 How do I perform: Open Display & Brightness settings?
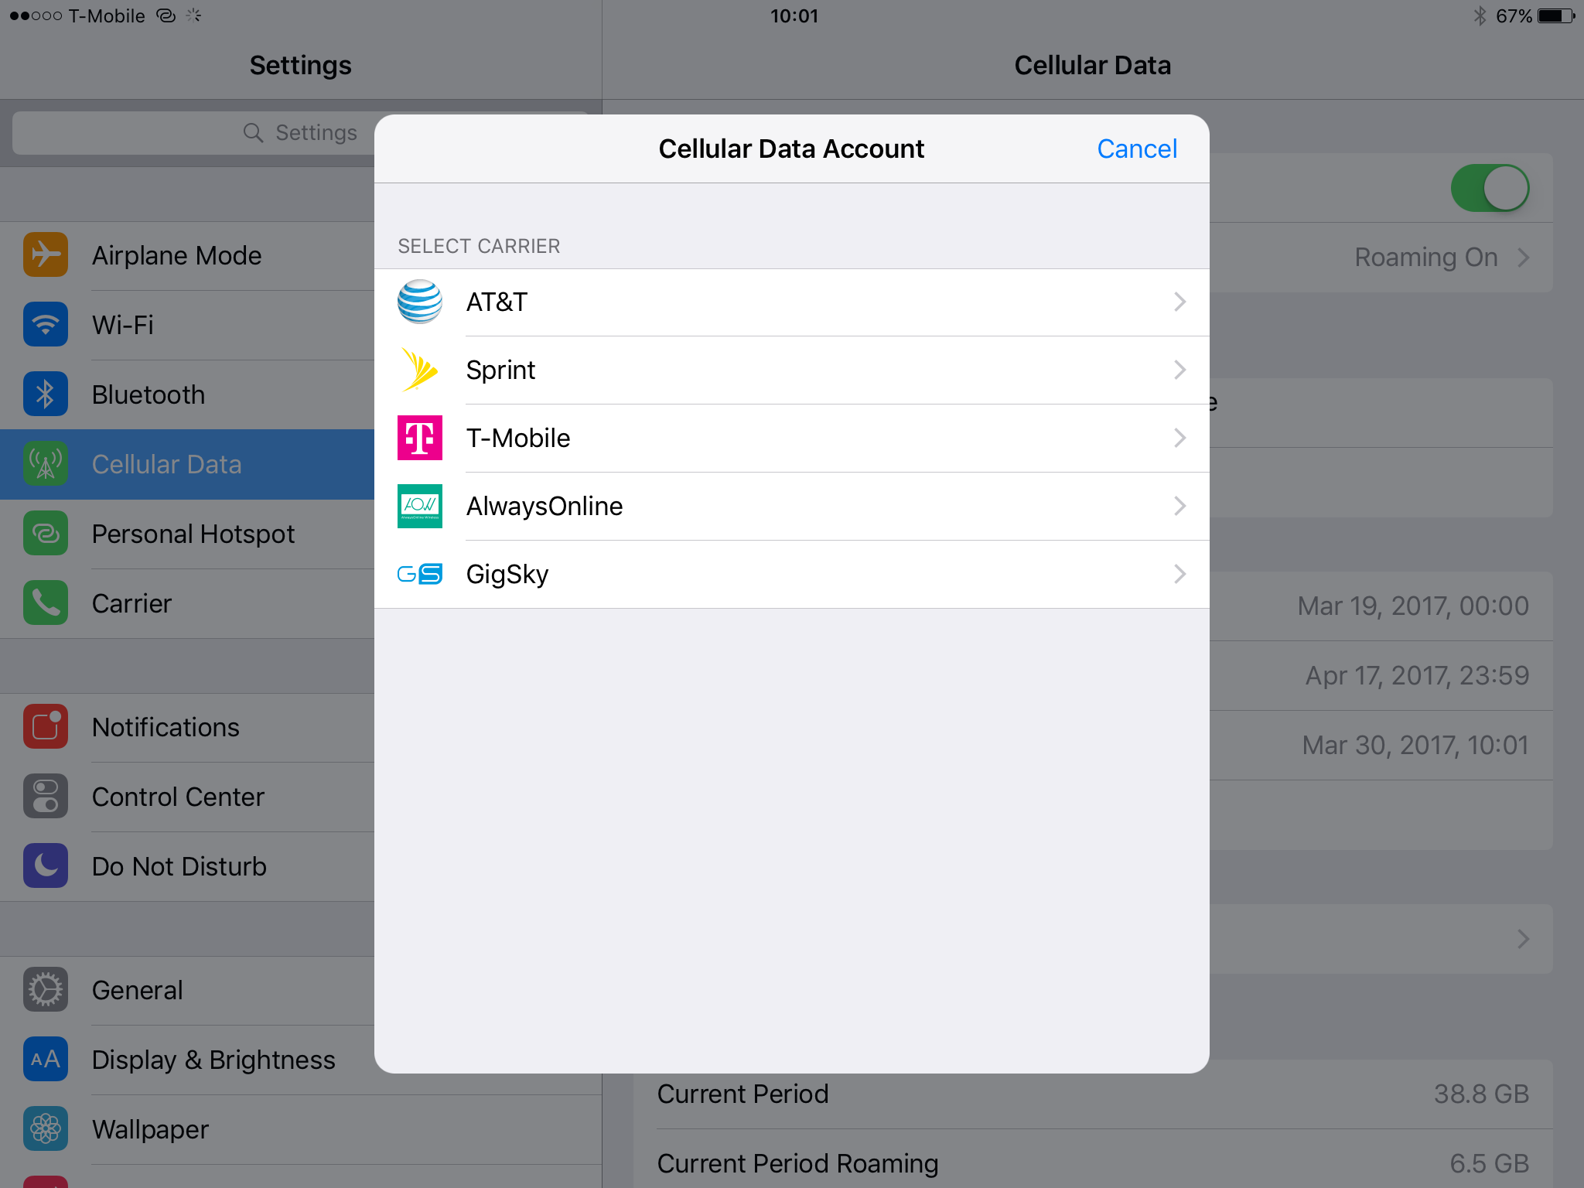pos(213,1060)
